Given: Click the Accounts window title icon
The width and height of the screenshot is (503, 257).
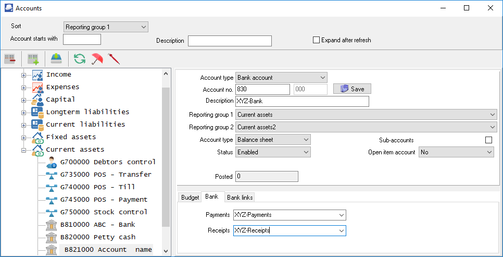Looking at the screenshot, I should pos(9,8).
